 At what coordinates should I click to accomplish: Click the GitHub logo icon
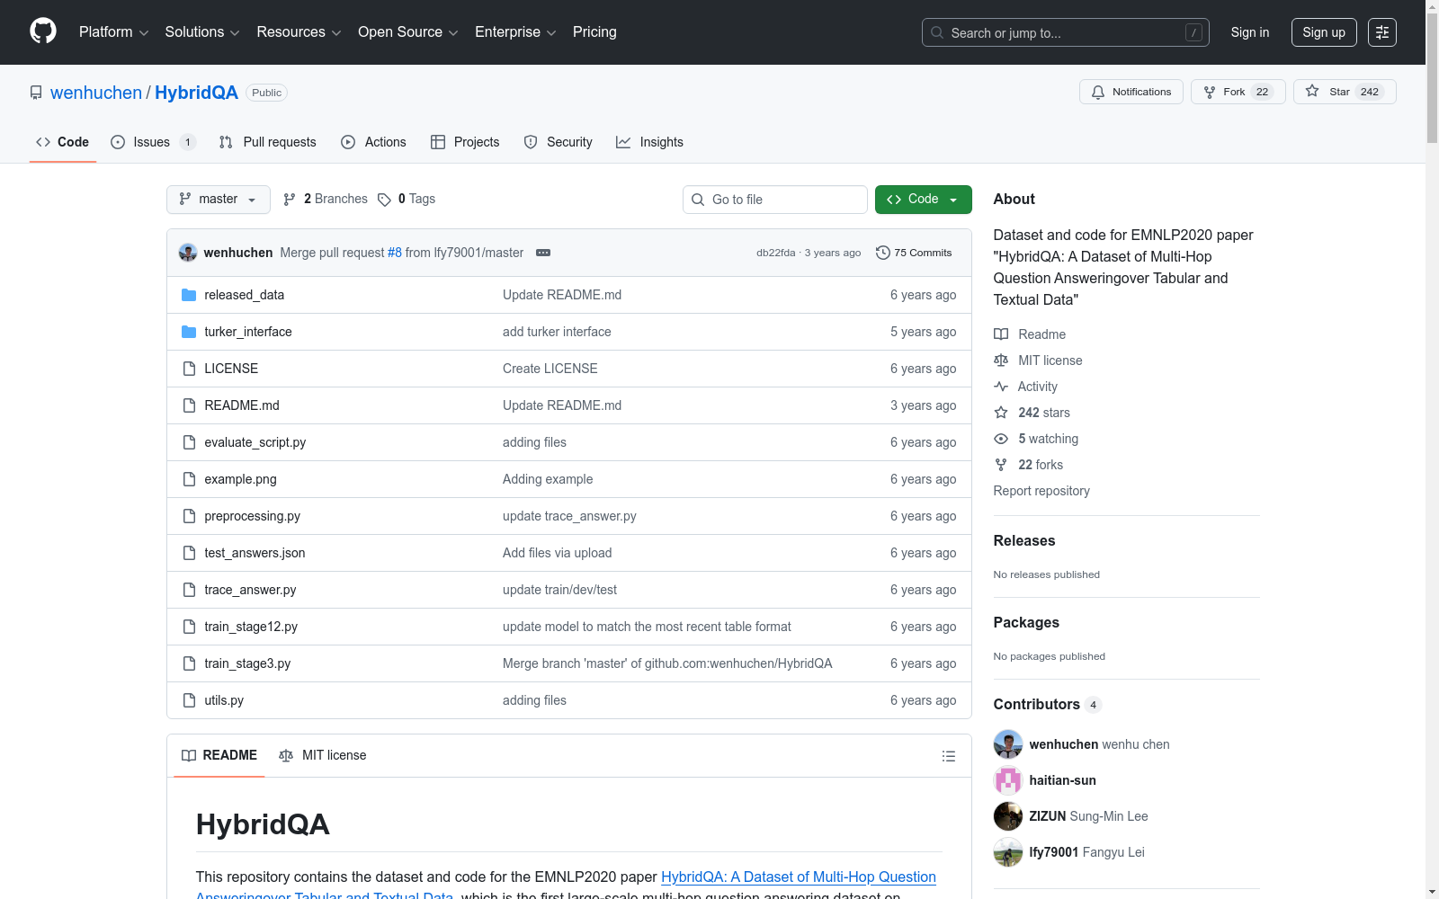pos(43,31)
